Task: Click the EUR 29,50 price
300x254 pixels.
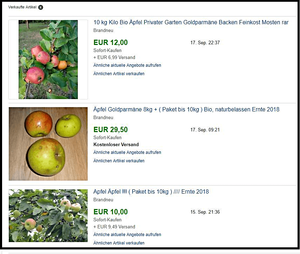Action: (110, 130)
